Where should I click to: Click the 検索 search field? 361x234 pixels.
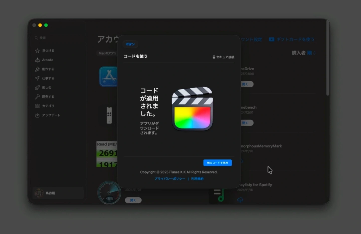click(x=58, y=38)
